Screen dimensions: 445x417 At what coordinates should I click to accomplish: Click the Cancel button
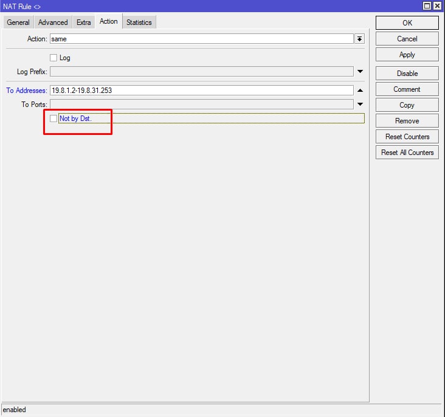pyautogui.click(x=407, y=39)
